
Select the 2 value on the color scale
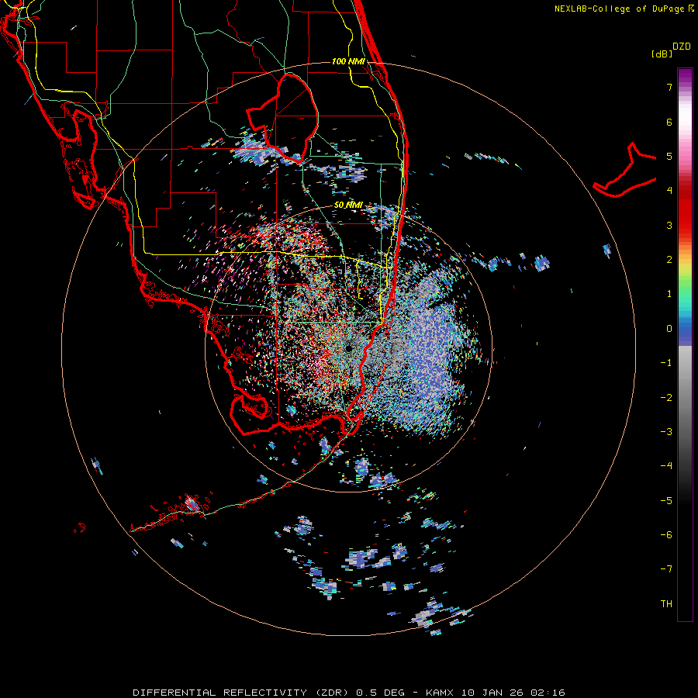coord(669,260)
